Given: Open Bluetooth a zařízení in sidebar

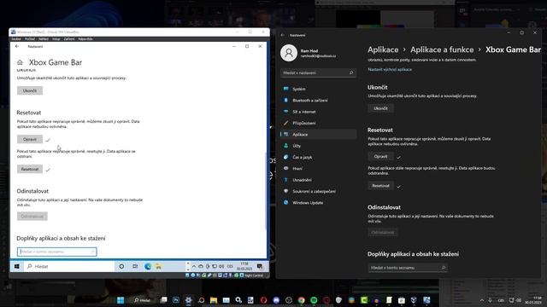Looking at the screenshot, I should 318,101.
